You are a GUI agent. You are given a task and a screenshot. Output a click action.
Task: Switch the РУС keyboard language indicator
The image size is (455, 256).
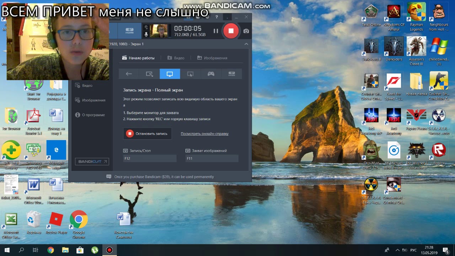(413, 250)
